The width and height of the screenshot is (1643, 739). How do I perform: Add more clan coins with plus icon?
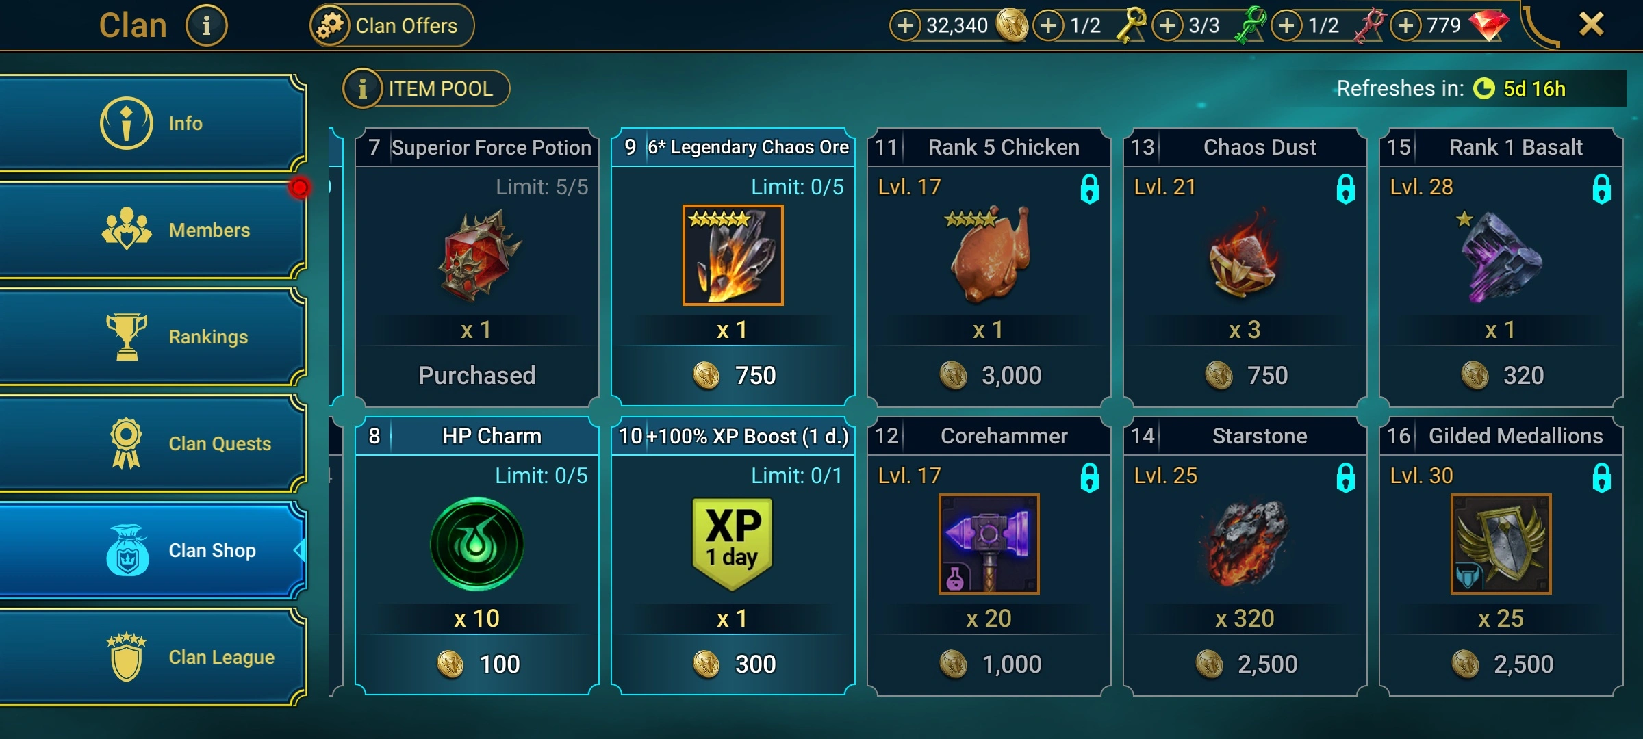pos(905,26)
